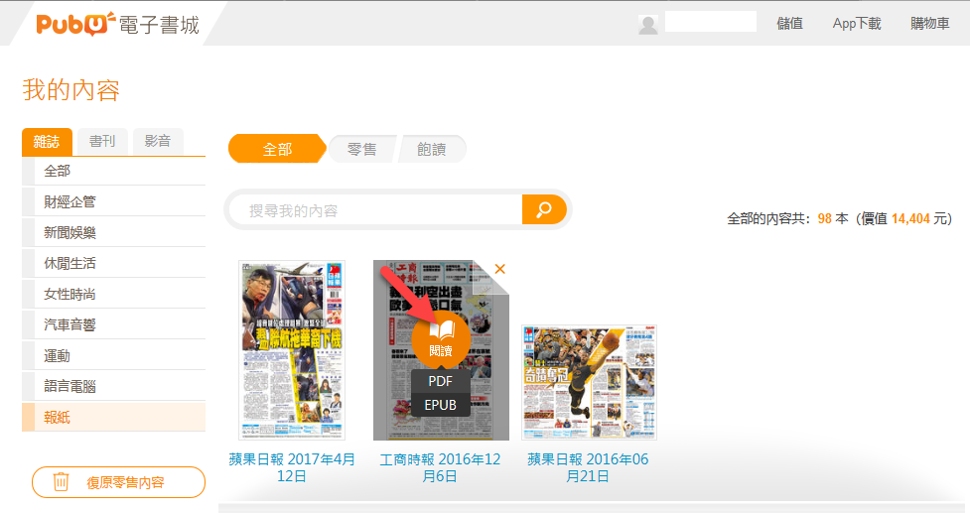Switch to the 影音 tab
Image resolution: width=970 pixels, height=513 pixels.
pos(158,142)
